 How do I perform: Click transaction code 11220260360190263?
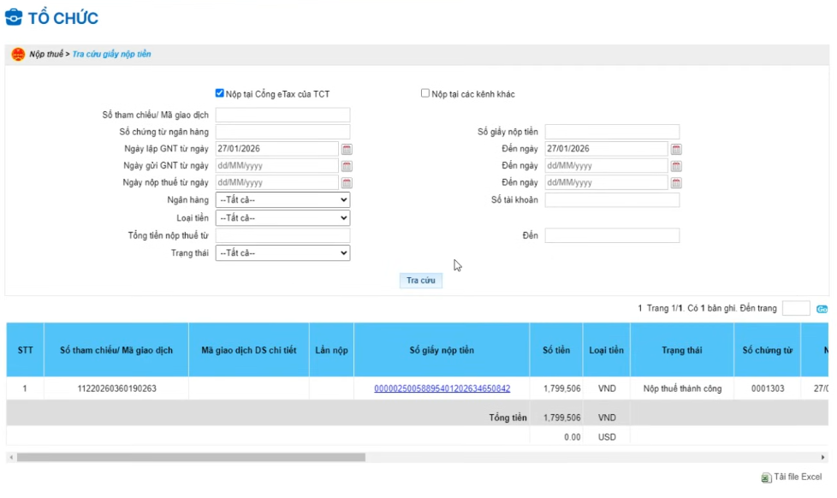[117, 388]
